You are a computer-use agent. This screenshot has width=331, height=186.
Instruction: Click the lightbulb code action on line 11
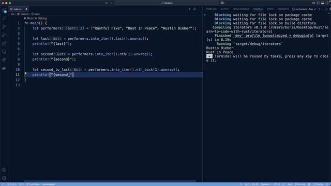click(25, 74)
